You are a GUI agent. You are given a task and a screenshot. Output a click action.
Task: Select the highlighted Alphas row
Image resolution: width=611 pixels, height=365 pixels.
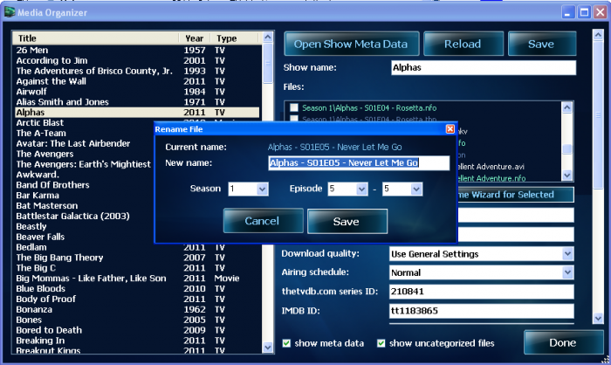[x=137, y=113]
